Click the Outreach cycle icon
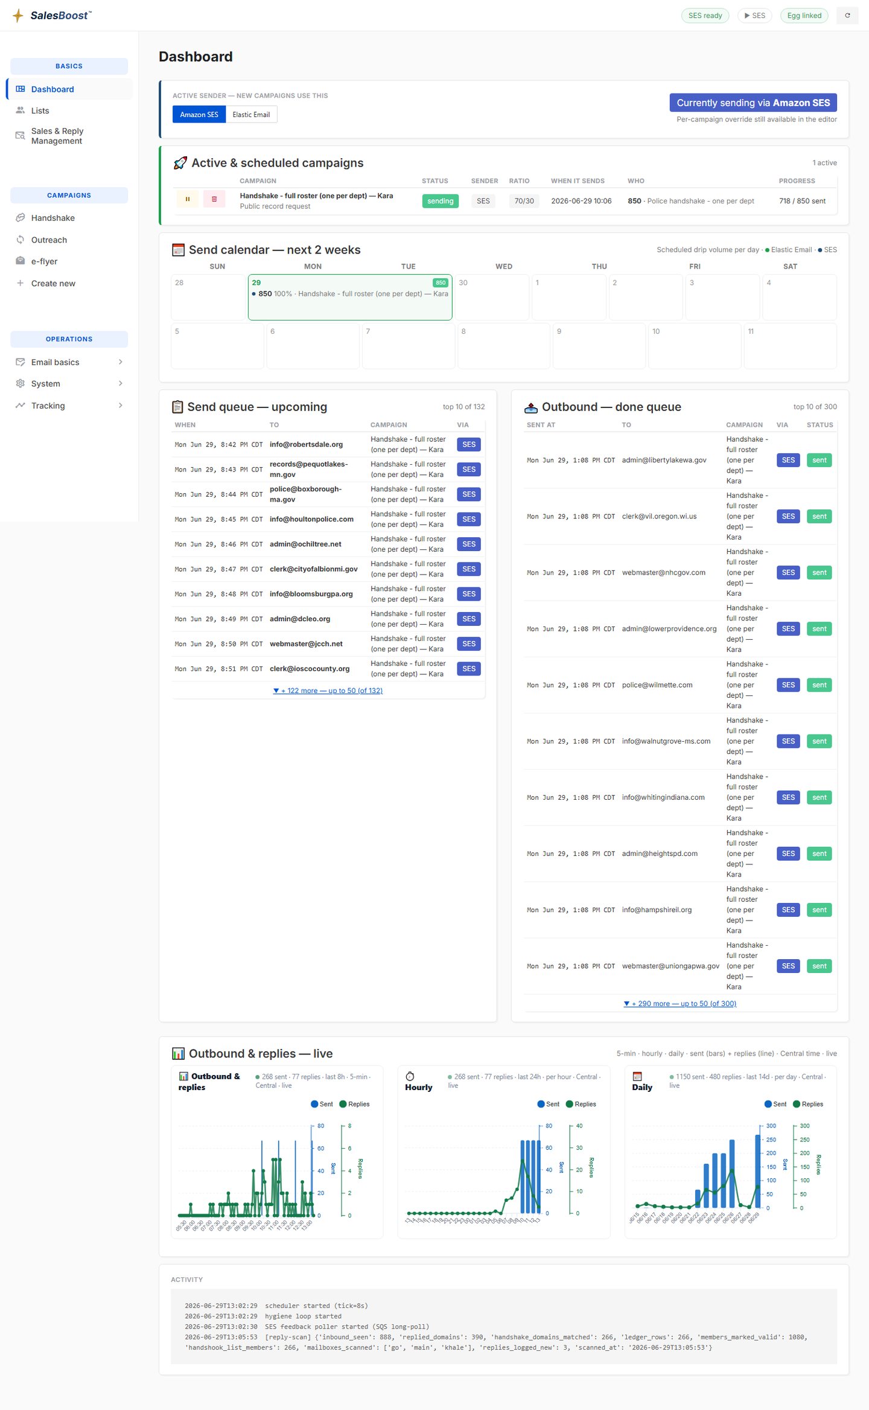Viewport: 869px width, 1410px height. coord(21,240)
